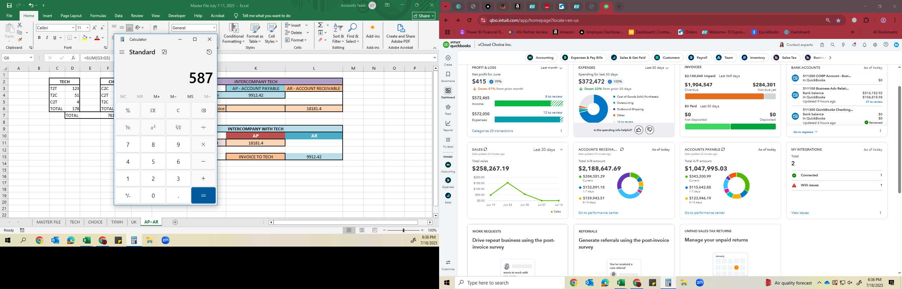Click Create and Share Adobe PDF
Screen dimensions: 902x289
401,34
